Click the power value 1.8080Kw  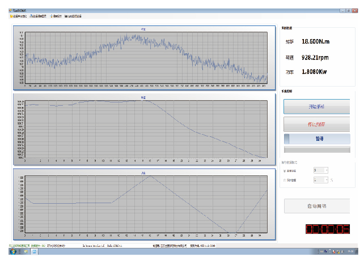[314, 72]
